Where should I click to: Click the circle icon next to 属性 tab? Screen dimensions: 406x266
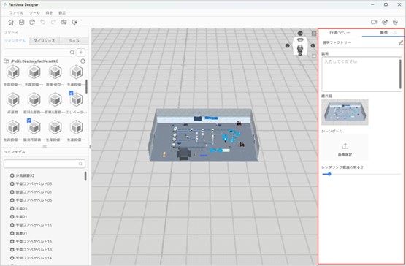[x=395, y=33]
